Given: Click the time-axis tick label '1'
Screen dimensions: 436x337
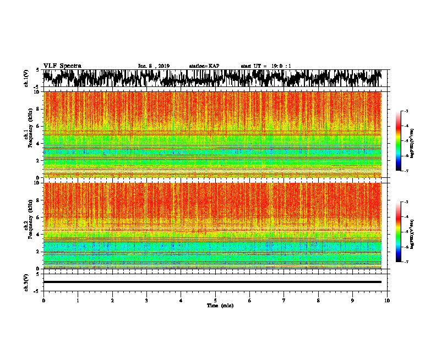Looking at the screenshot, I should (78, 301).
